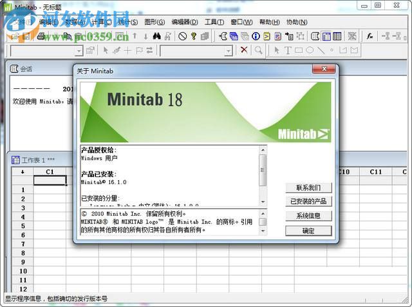Image resolution: width=412 pixels, height=307 pixels.
Task: Click the Show History yellow icon
Action: pyautogui.click(x=267, y=36)
